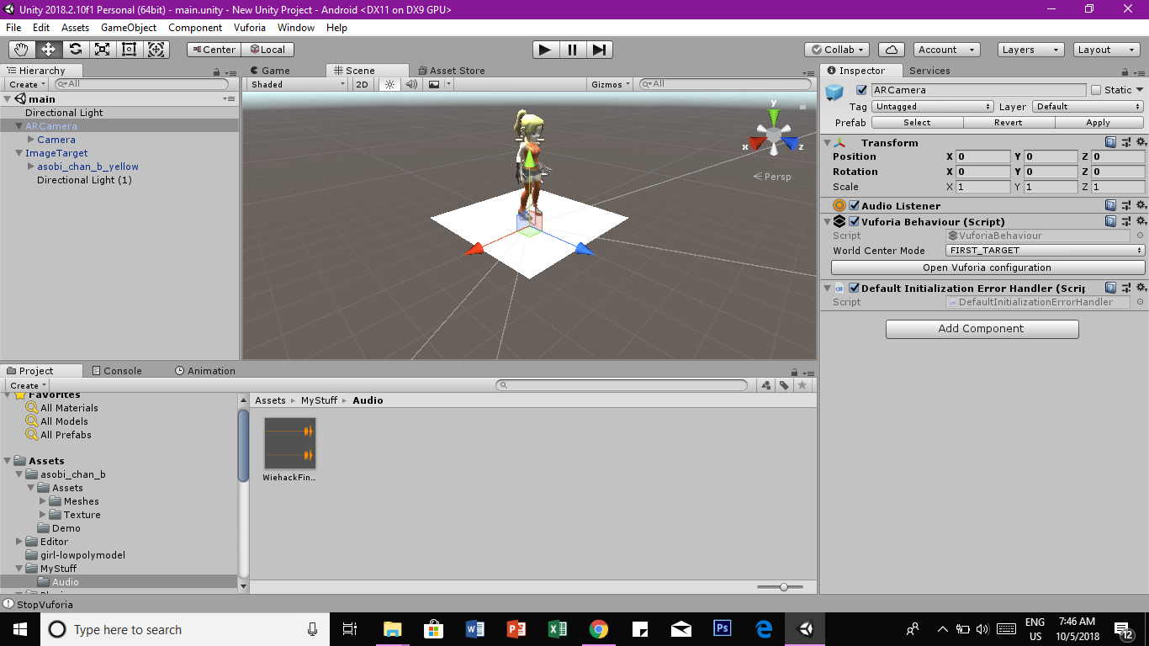This screenshot has width=1149, height=646.
Task: Select the Rect transform tool
Action: point(129,50)
